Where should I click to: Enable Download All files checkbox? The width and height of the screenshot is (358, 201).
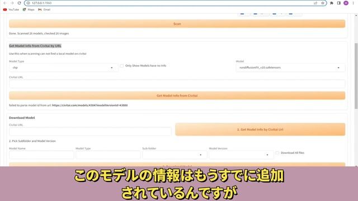(x=277, y=153)
